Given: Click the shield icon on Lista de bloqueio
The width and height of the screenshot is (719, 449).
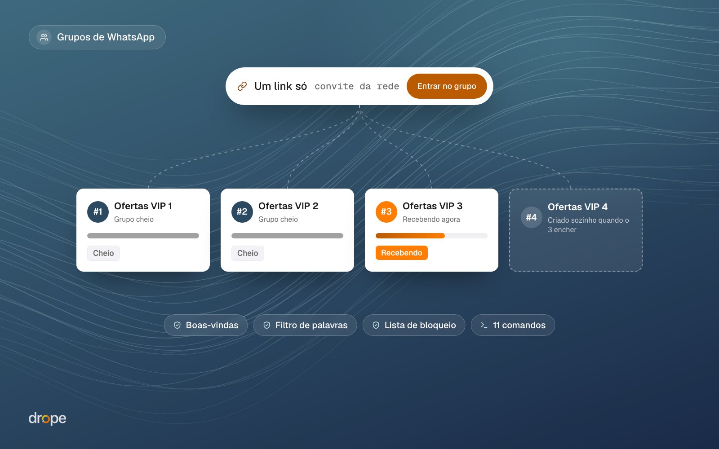Looking at the screenshot, I should [376, 325].
